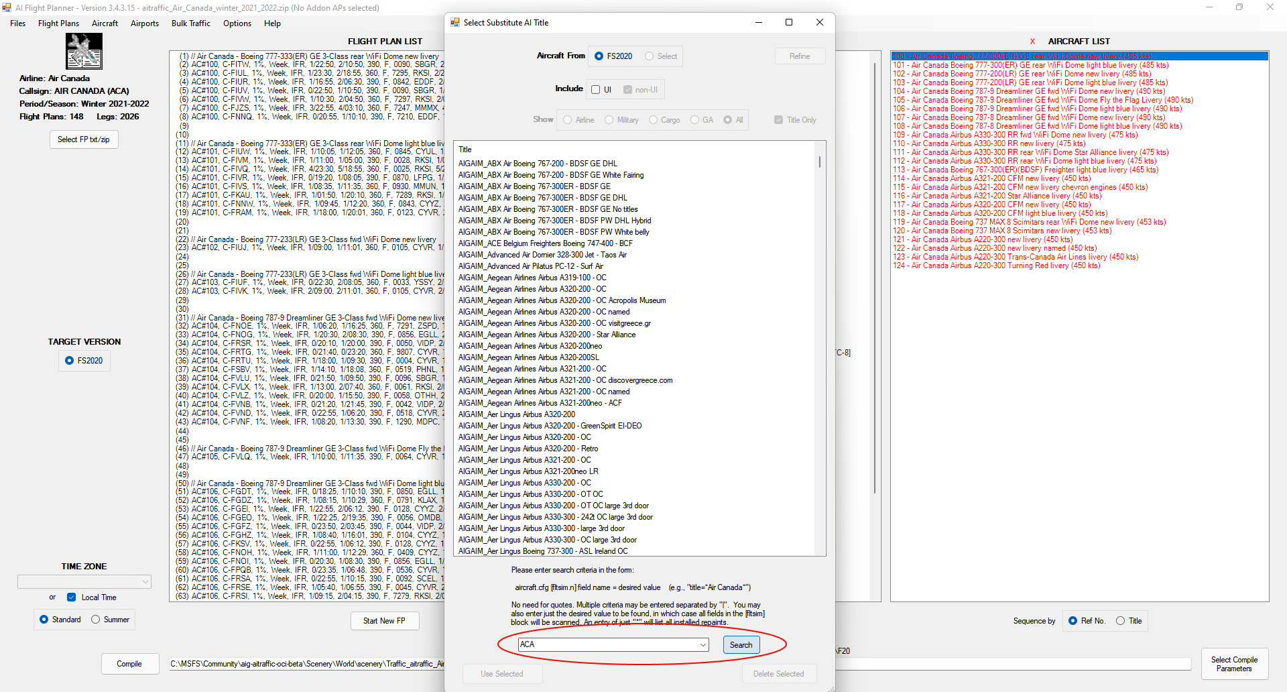Click the Refine button
This screenshot has height=692, width=1287.
coord(800,56)
